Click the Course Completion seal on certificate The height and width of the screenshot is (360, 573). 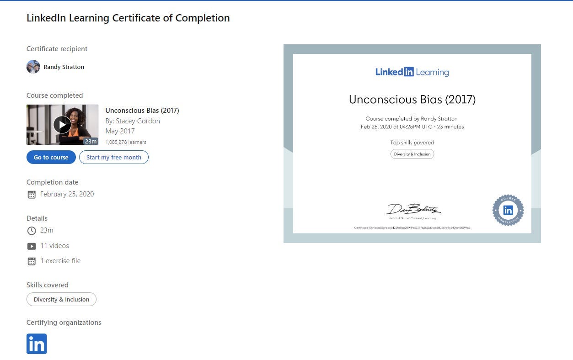[x=508, y=210]
